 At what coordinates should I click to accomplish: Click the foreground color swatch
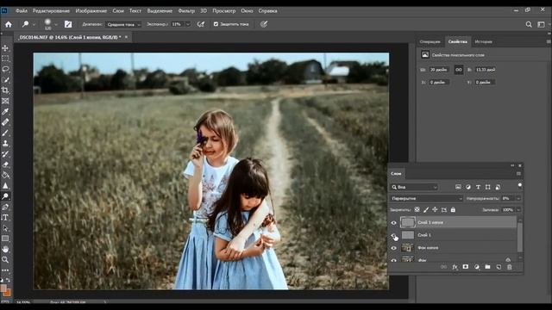coord(3,288)
